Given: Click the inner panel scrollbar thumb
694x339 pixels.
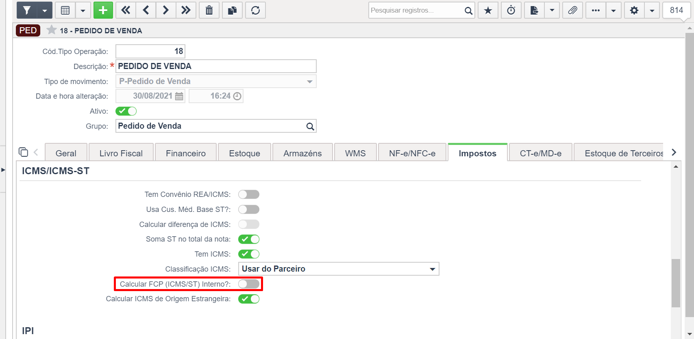Looking at the screenshot, I should [676, 283].
